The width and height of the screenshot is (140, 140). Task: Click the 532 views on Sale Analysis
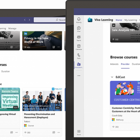click(x=115, y=40)
